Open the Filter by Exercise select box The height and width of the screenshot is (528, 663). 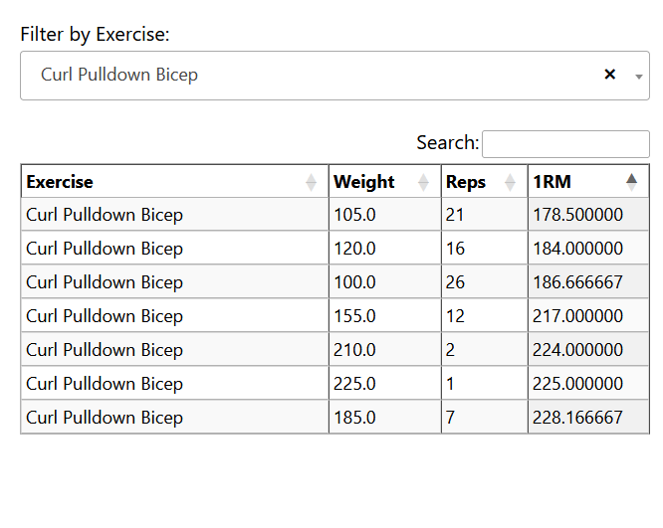(x=334, y=76)
